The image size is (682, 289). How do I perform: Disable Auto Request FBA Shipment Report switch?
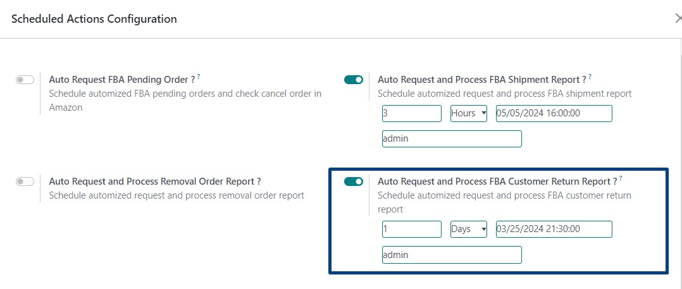[x=353, y=80]
